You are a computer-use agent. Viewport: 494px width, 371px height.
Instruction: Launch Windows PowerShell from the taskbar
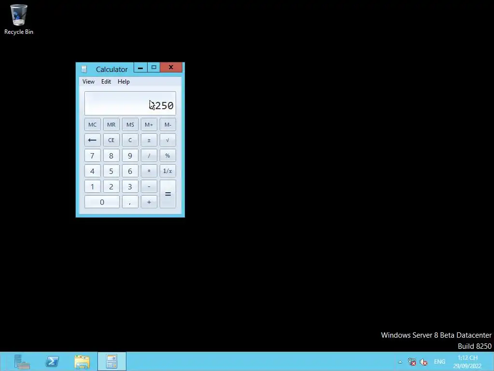[52, 361]
